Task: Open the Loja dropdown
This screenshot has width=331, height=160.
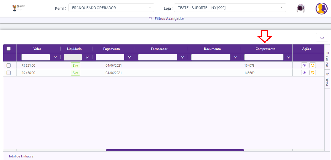Action: (230, 8)
